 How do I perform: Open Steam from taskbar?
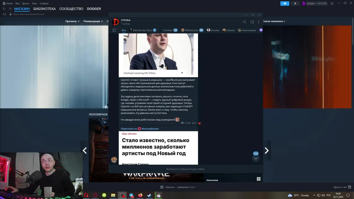pos(149,195)
